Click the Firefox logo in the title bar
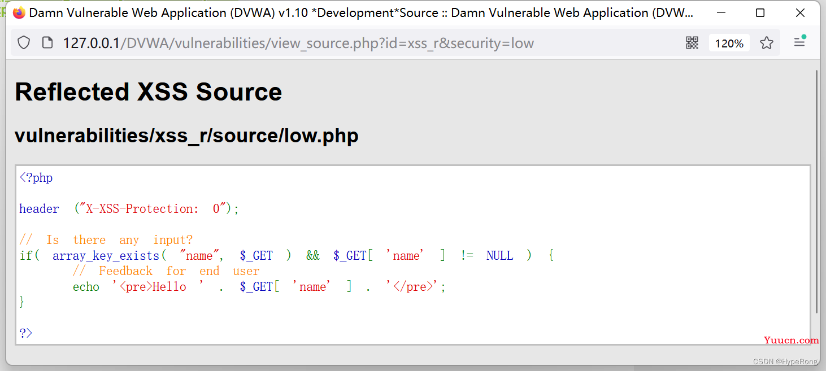The width and height of the screenshot is (826, 371). coord(19,13)
